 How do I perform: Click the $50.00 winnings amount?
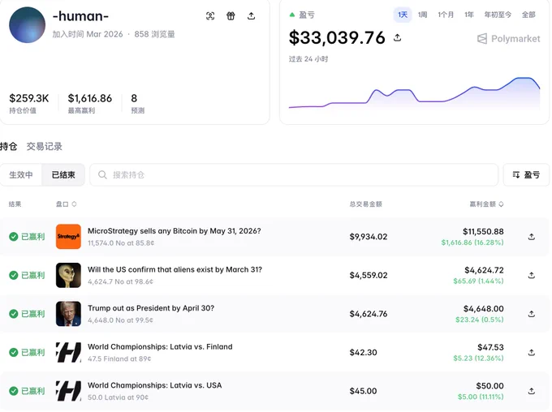pos(489,386)
